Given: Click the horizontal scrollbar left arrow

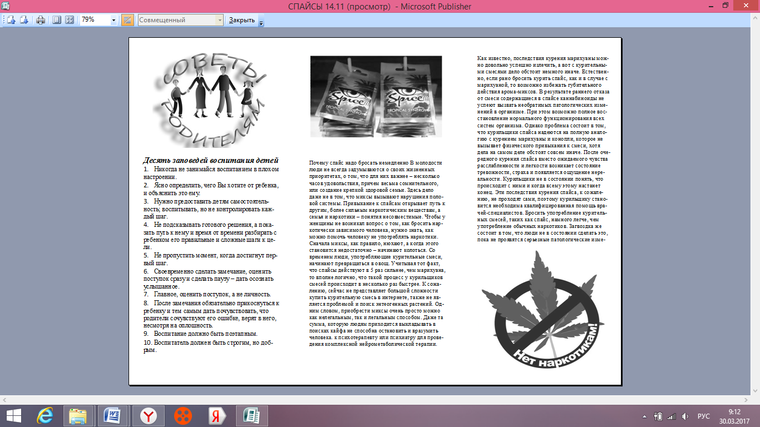Looking at the screenshot, I should [x=5, y=399].
